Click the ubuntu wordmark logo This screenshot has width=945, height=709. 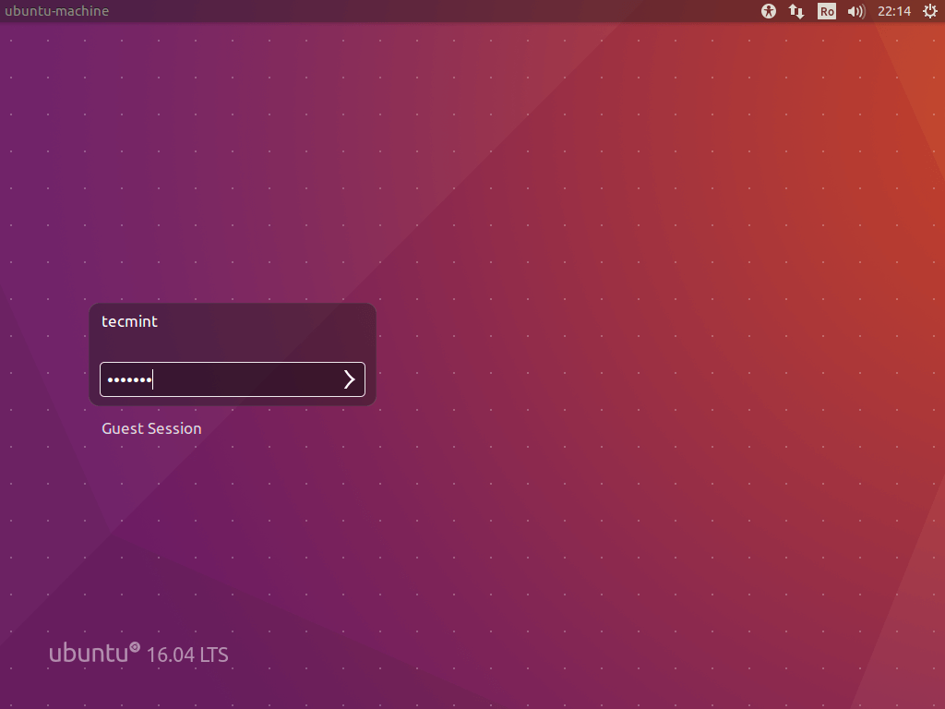(88, 654)
